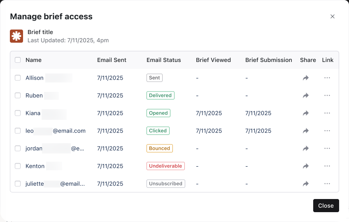Expand Ruben's three-dot link menu

[327, 95]
